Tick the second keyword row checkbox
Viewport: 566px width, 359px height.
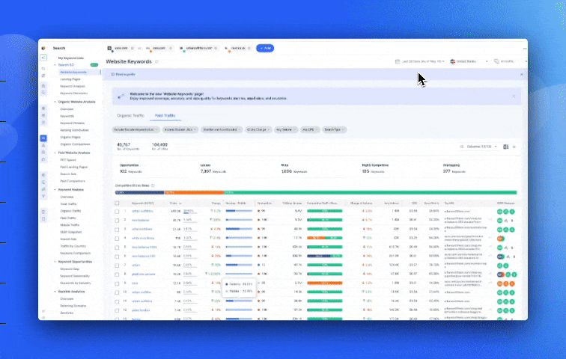117,221
